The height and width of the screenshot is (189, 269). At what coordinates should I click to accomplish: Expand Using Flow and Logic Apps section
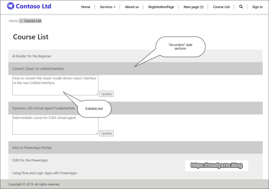44,173
